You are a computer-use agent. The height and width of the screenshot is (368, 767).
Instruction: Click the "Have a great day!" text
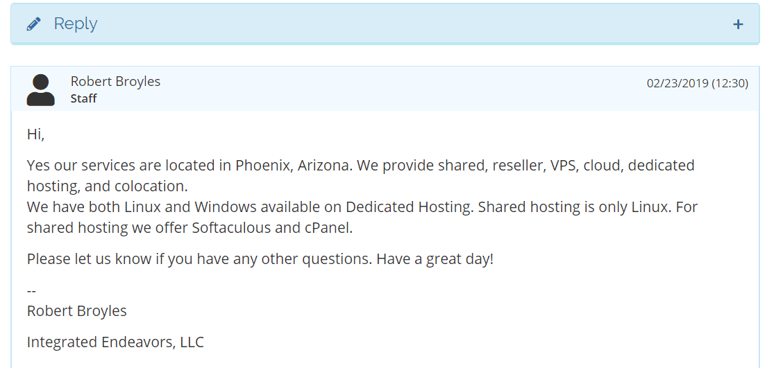tap(435, 259)
